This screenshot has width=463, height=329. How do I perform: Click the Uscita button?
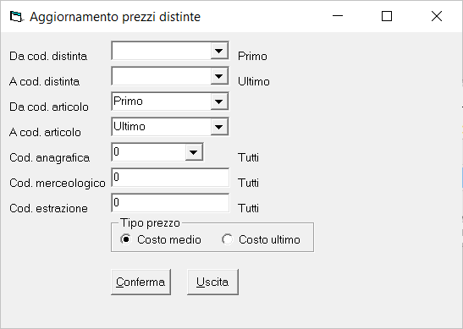[212, 282]
